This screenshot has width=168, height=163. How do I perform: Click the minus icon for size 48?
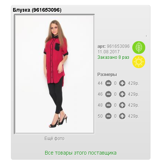[x=108, y=105]
